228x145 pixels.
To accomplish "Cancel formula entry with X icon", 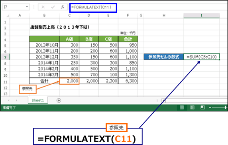I will [x=43, y=7].
